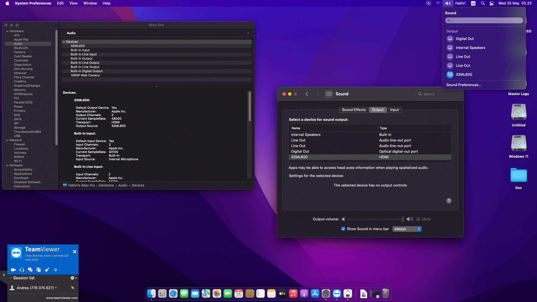Screen dimensions: 537x302
Task: Open the Trash in the Dock
Action: click(x=385, y=294)
